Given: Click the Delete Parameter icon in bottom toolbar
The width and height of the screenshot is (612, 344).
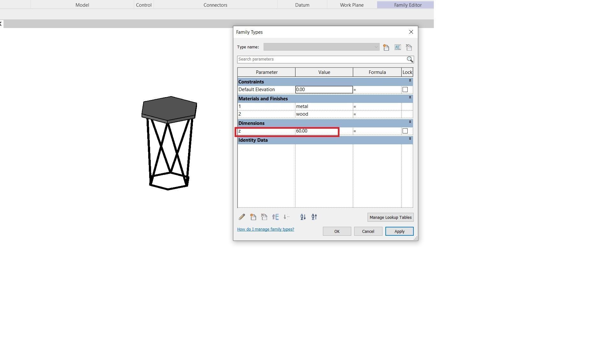Looking at the screenshot, I should pyautogui.click(x=264, y=217).
